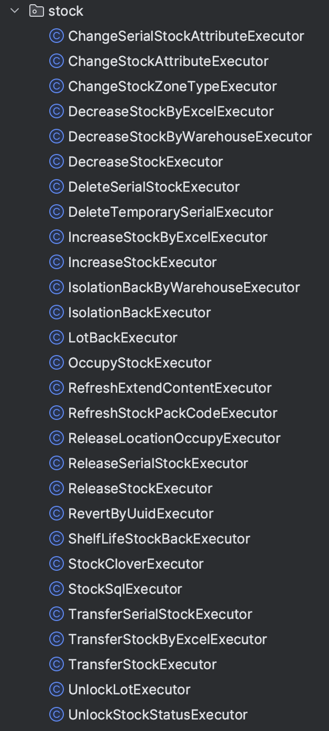Click class icon beside UnlockLotExecutor
This screenshot has width=329, height=731.
(57, 689)
